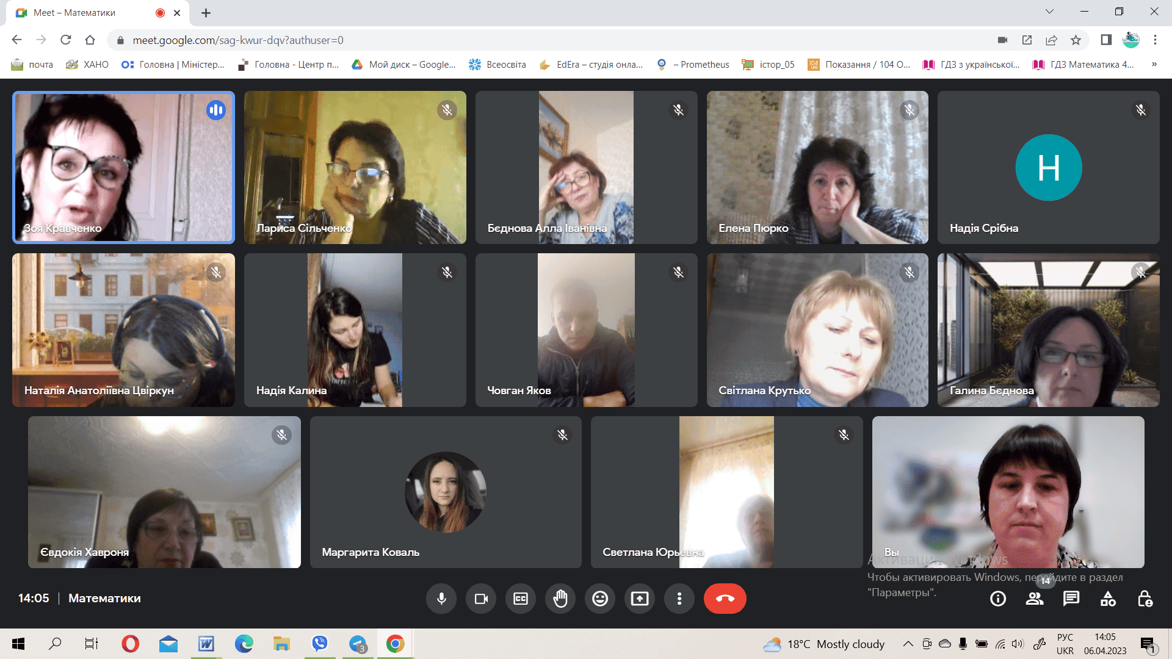
Task: Open more options three-dot menu in Meet
Action: pos(679,599)
